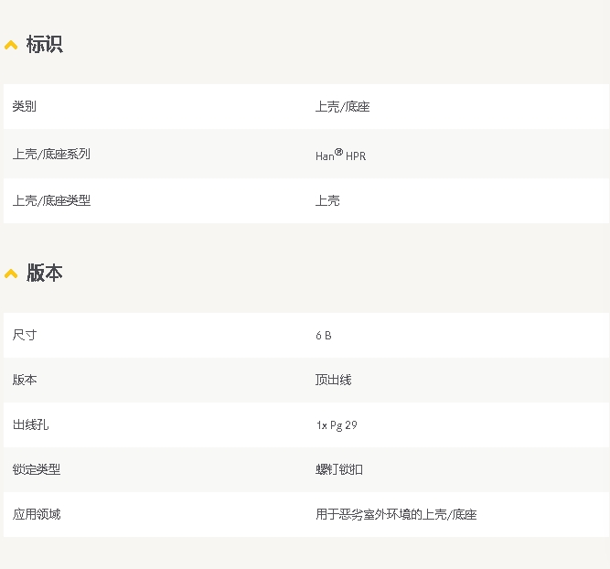The image size is (610, 569).
Task: Click the 标识 section heading text
Action: 44,45
